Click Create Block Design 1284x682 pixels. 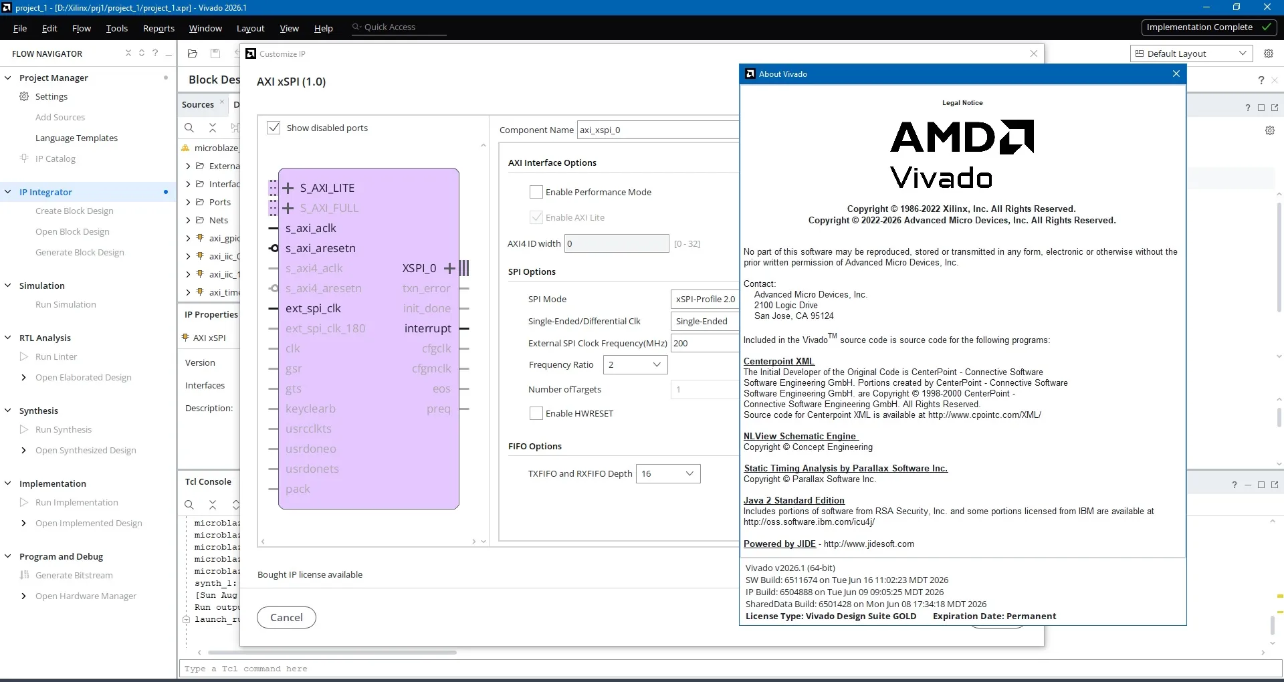coord(74,211)
